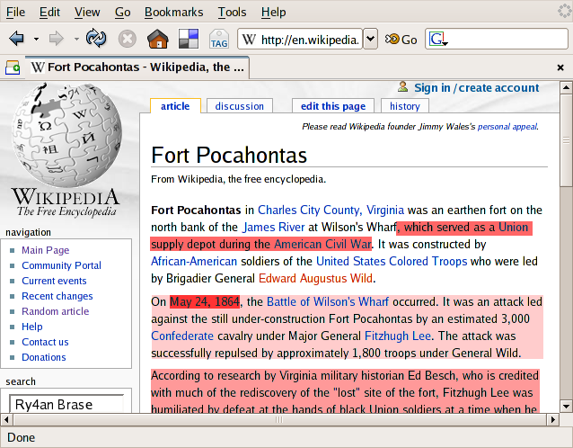Switch to the article tab
Viewport: 573px width, 448px height.
[x=175, y=106]
